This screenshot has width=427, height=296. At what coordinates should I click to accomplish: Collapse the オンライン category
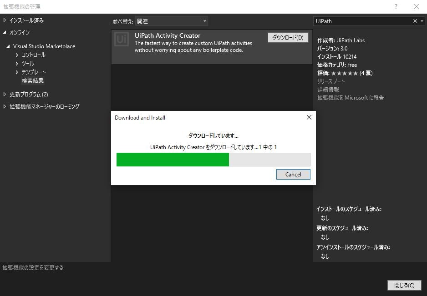pyautogui.click(x=5, y=32)
